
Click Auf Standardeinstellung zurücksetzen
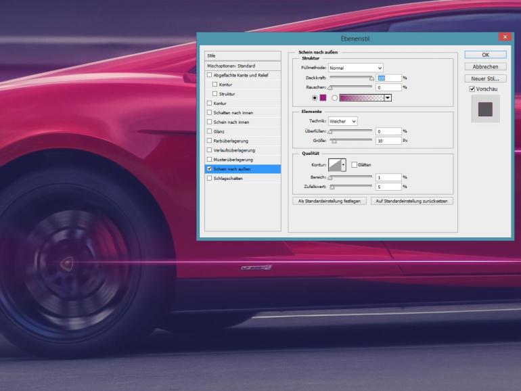coord(411,201)
